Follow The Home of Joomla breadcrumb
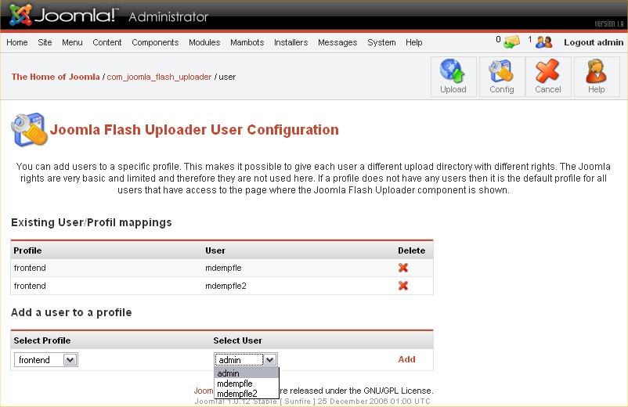Viewport: 628px width, 407px height. coord(56,77)
